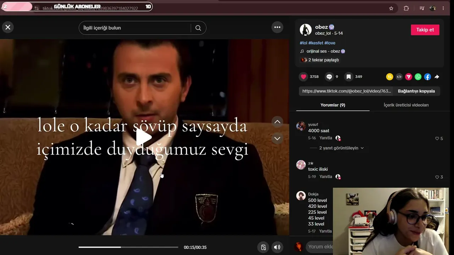Click the '500 level' comment line
This screenshot has height=255, width=454.
point(317,200)
